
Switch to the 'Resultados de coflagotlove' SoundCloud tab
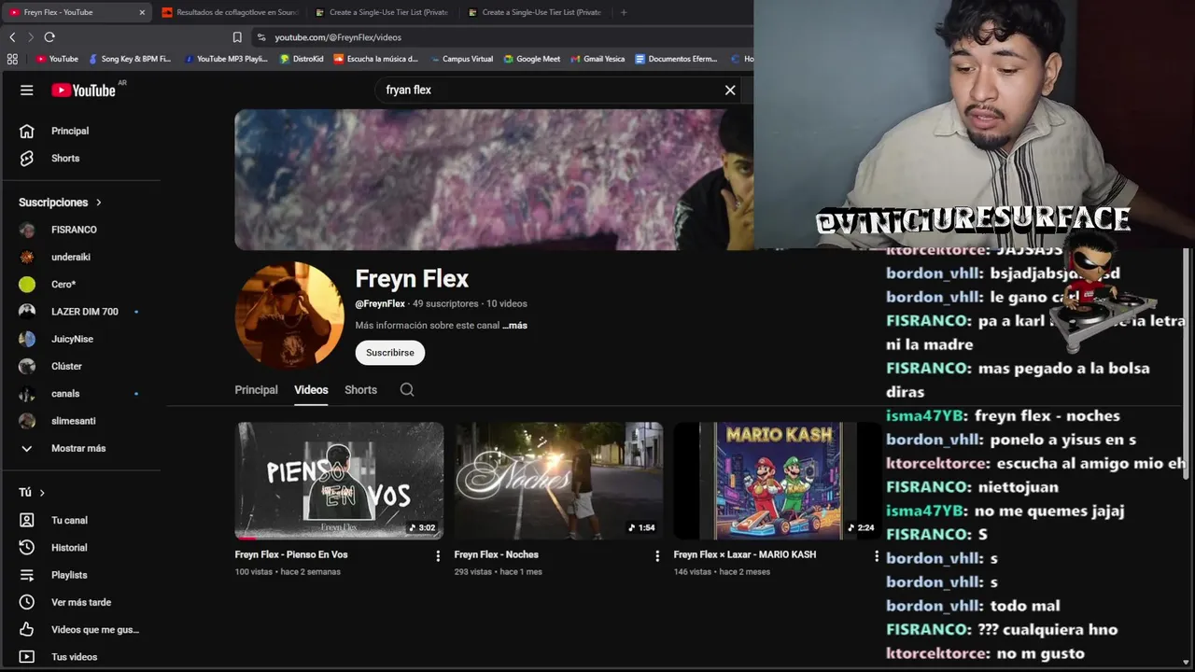click(230, 12)
